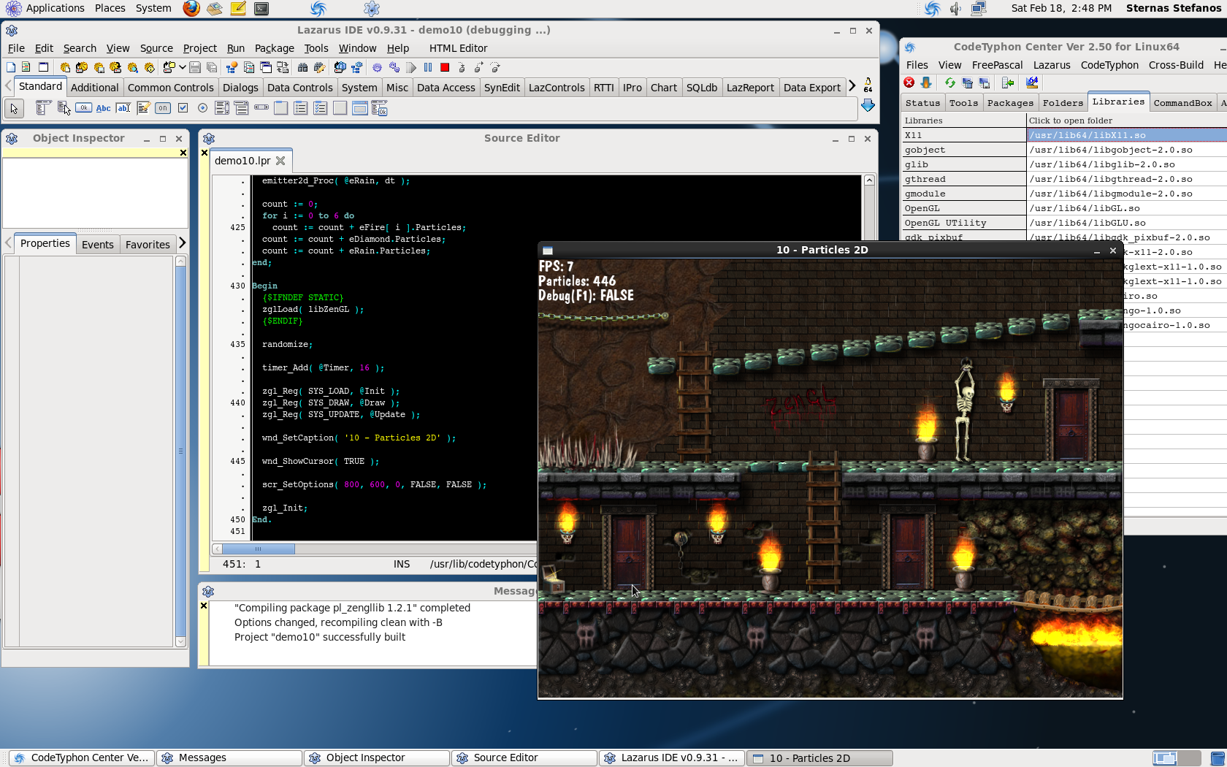Open the dropdown arrow next to Open icon
1227x767 pixels.
click(182, 67)
